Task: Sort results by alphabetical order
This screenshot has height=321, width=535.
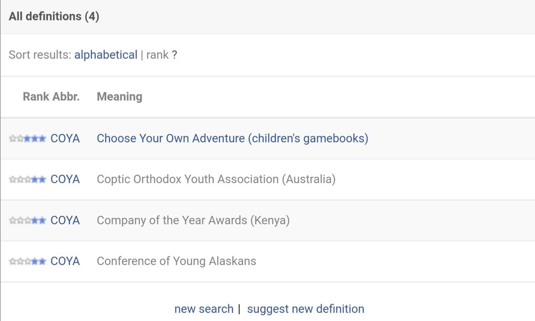Action: pyautogui.click(x=106, y=55)
